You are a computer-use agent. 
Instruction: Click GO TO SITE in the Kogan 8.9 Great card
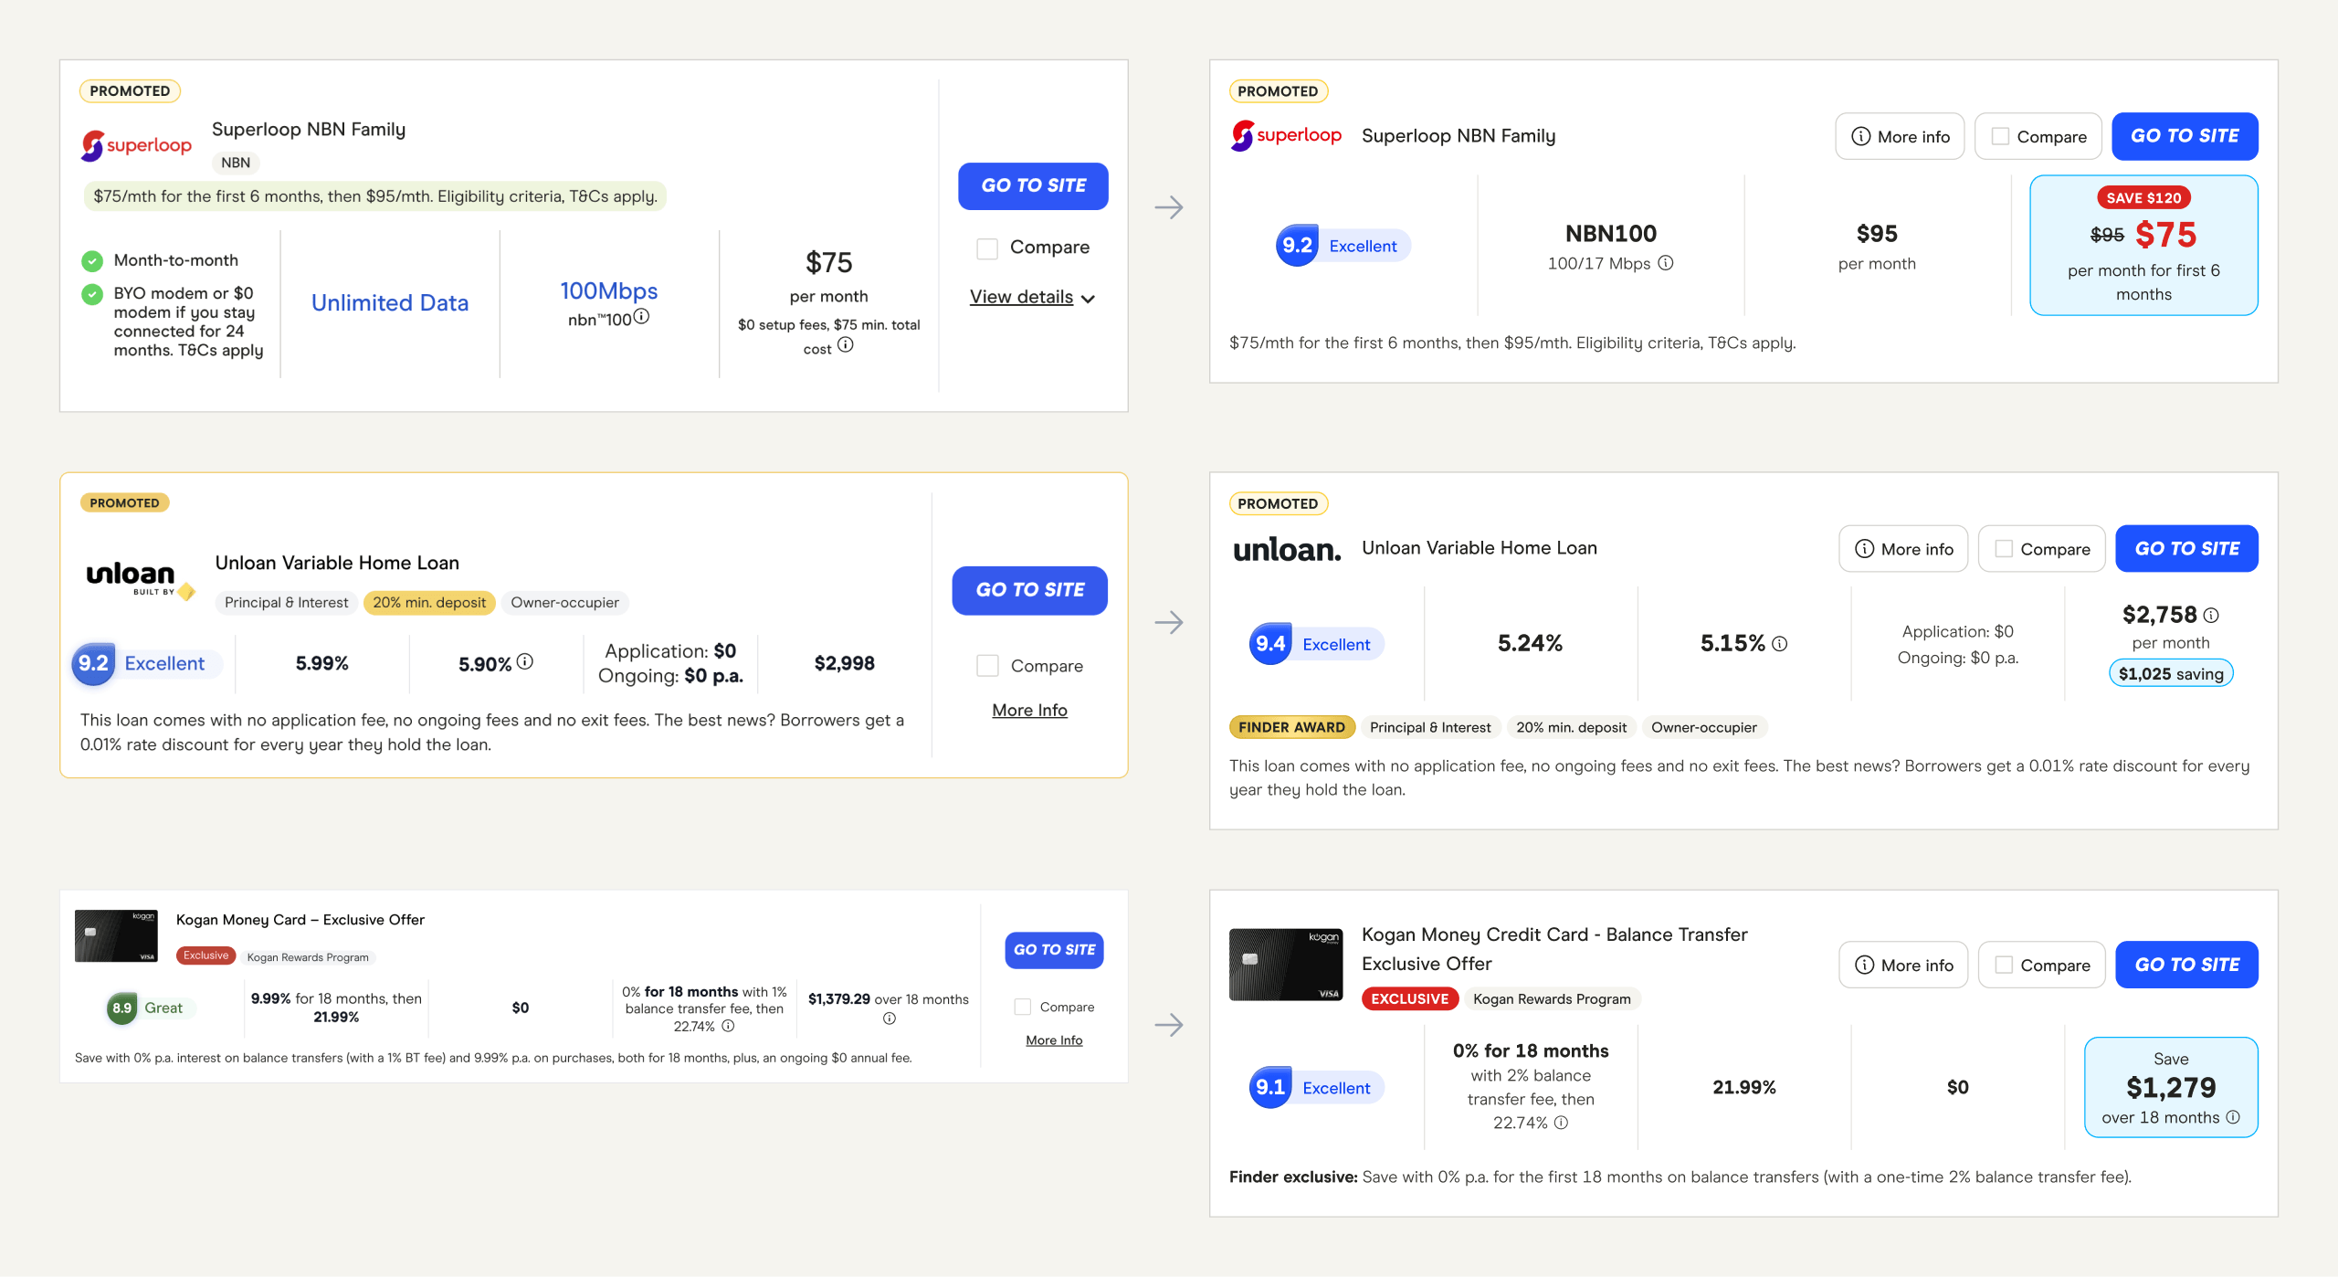(1054, 950)
